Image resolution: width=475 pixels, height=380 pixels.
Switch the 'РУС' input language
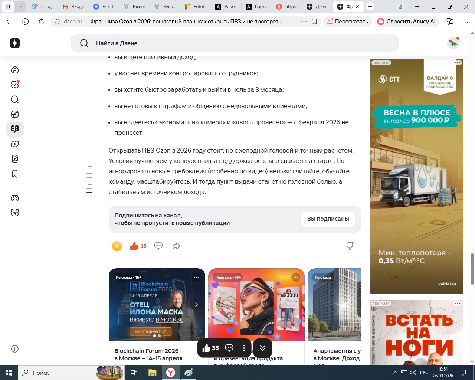[x=424, y=373]
